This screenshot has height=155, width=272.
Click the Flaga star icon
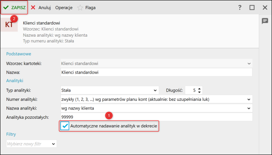tap(80, 8)
